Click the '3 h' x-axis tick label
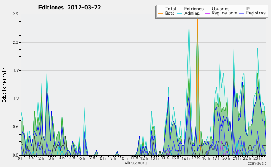271x167 pixels. click(x=51, y=158)
